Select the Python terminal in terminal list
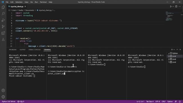This screenshot has width=183, height=103. 175,53
